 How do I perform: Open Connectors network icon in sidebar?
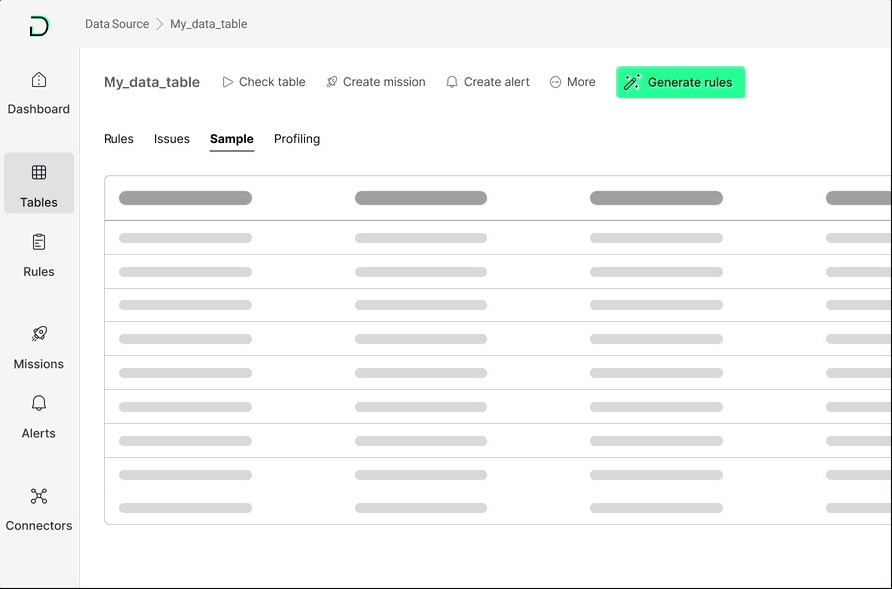tap(39, 496)
